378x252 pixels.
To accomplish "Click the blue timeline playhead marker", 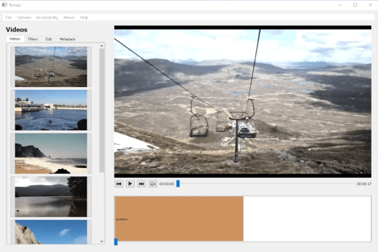I will (x=116, y=242).
